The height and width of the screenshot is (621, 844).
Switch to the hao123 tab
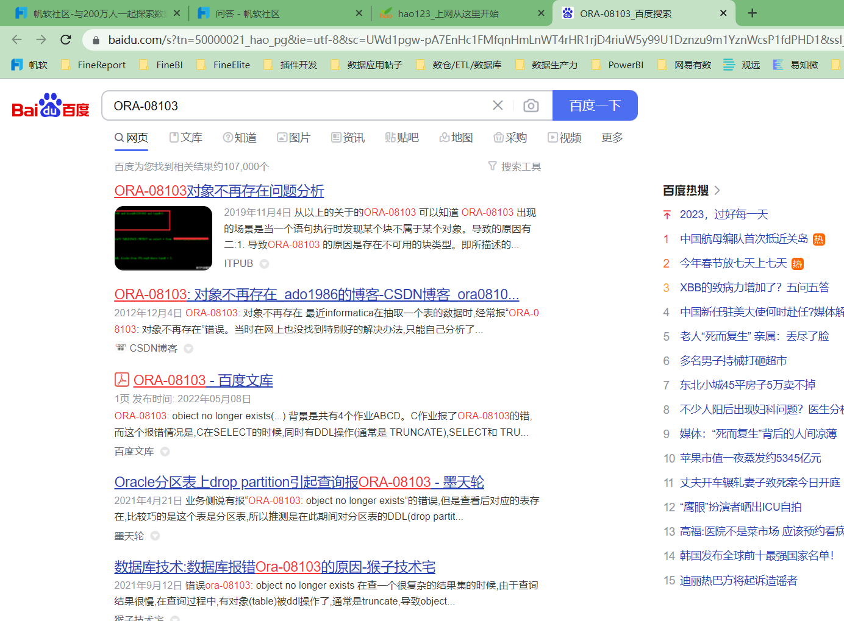pyautogui.click(x=462, y=13)
